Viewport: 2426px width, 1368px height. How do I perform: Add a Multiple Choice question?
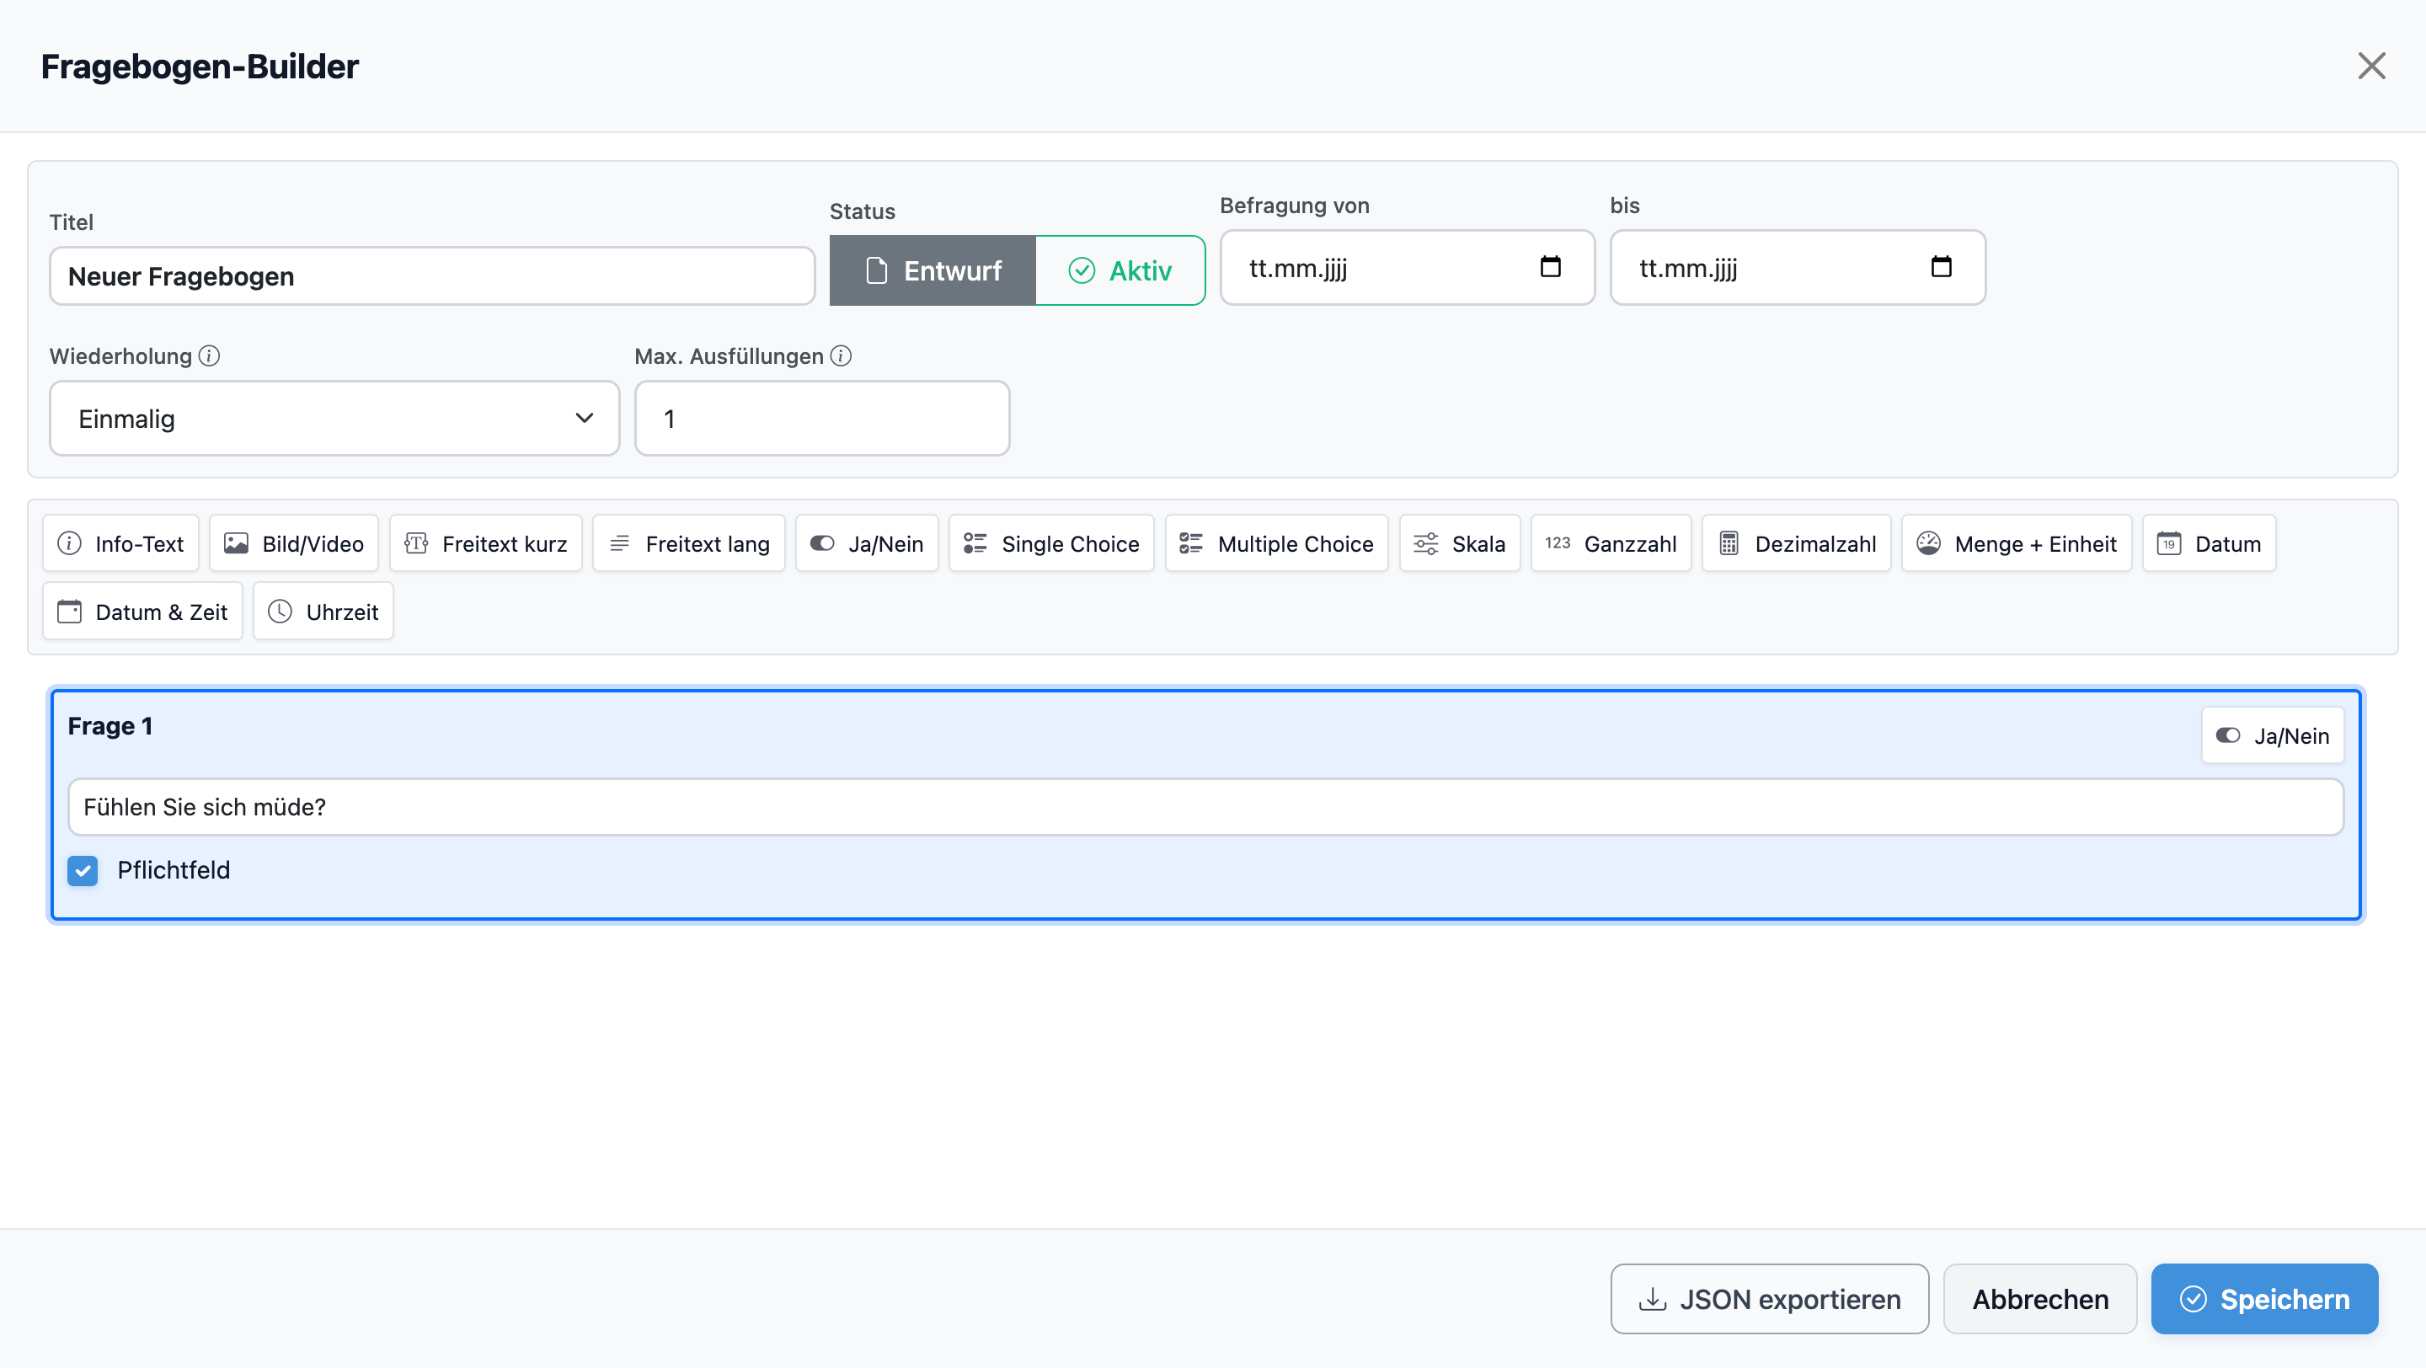point(1276,543)
